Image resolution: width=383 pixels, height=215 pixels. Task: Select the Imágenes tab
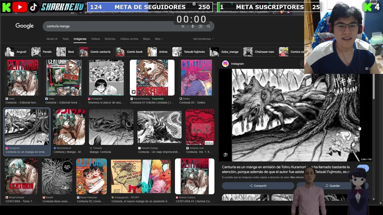pyautogui.click(x=80, y=39)
